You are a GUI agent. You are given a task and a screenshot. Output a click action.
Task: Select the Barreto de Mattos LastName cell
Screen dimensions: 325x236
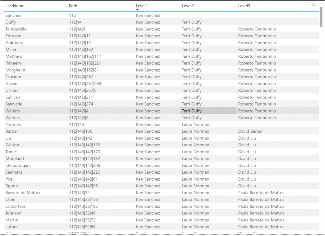(x=23, y=193)
